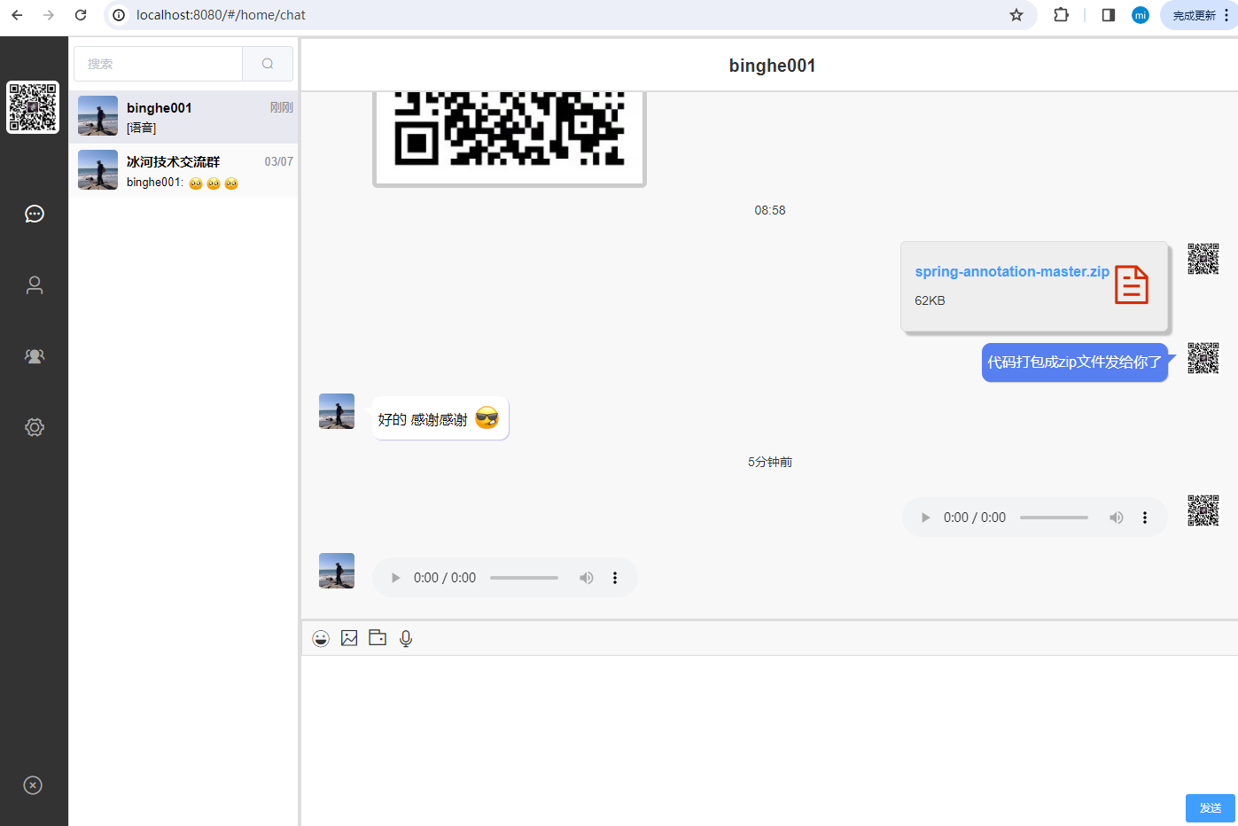Click the 搜索 search input field

pyautogui.click(x=159, y=64)
